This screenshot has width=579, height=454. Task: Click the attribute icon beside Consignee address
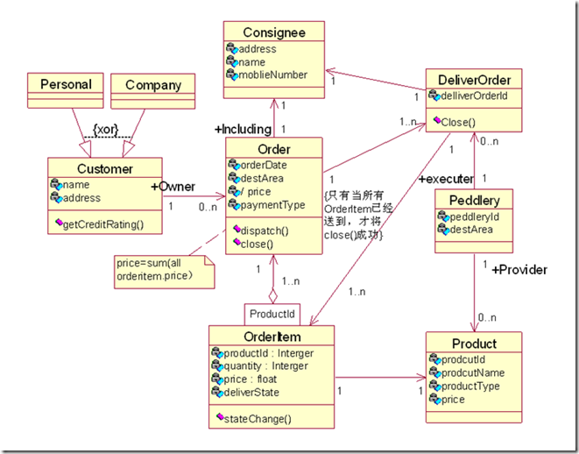pos(232,48)
